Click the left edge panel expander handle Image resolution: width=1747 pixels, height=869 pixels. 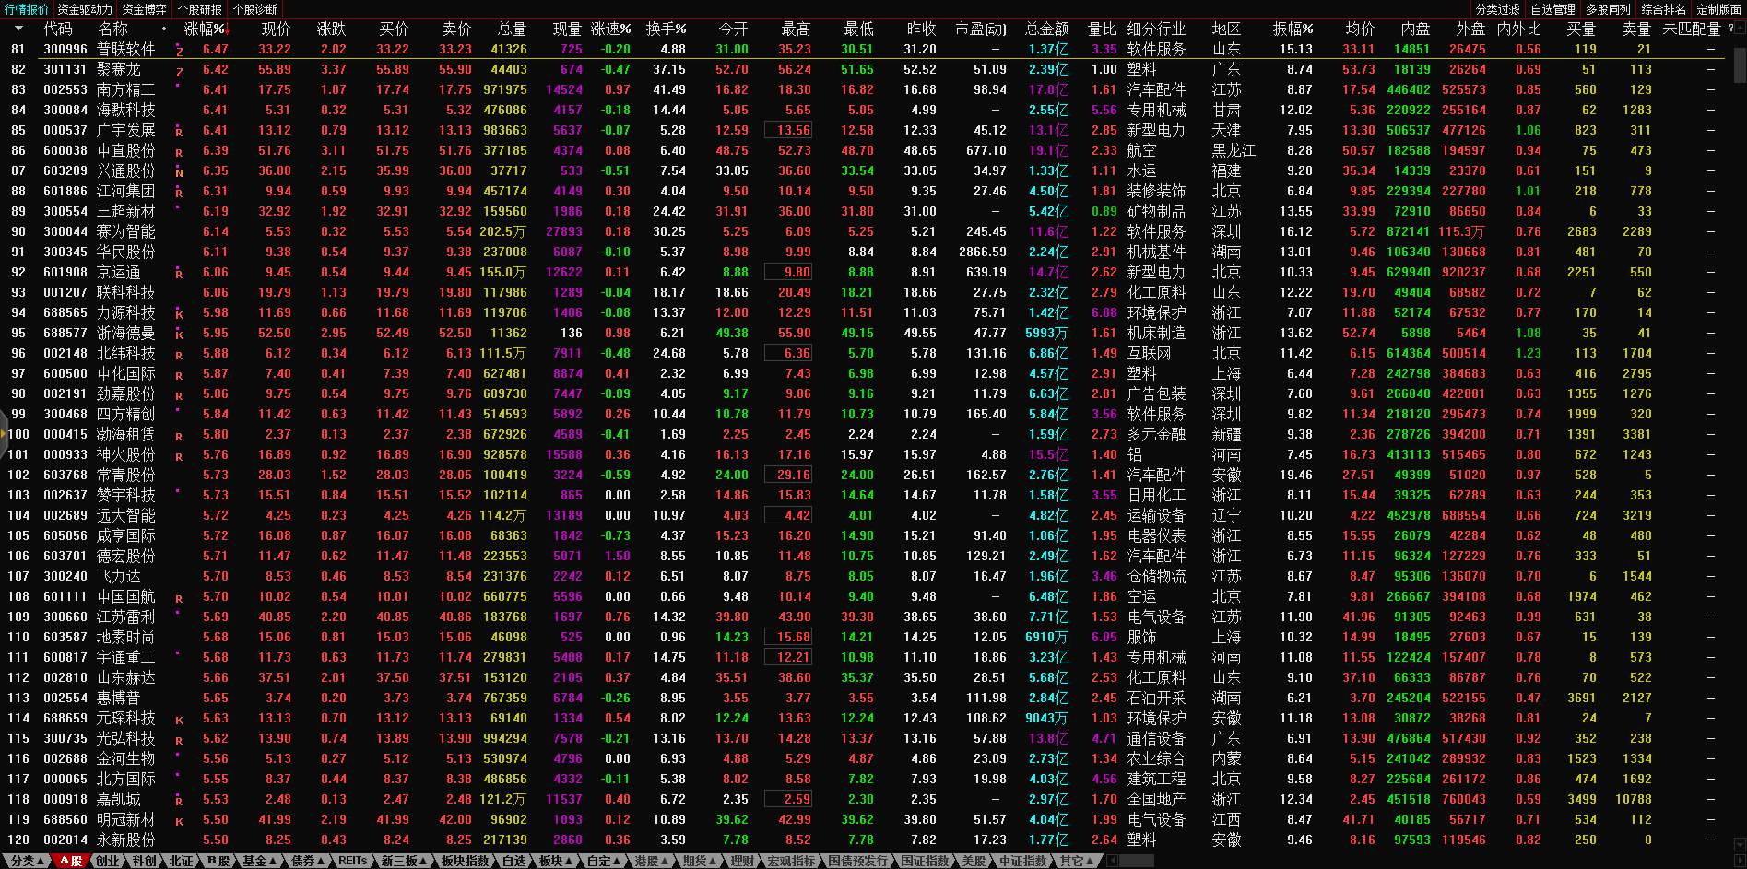tap(4, 434)
